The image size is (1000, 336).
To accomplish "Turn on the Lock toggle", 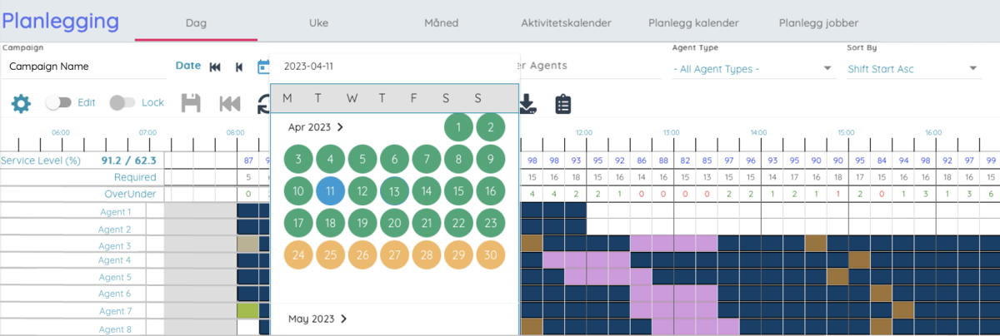I will pos(122,102).
